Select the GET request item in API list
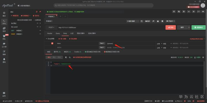207x103 pixels. [x=26, y=31]
